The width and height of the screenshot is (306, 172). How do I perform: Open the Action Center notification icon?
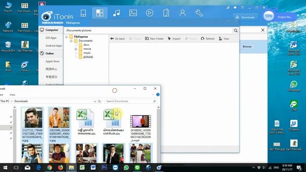tap(299, 168)
